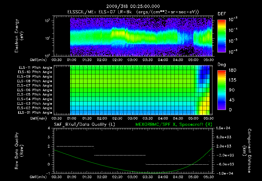
Task: Select the ELS-05 Pitch Angle row label
Action: (x=35, y=95)
